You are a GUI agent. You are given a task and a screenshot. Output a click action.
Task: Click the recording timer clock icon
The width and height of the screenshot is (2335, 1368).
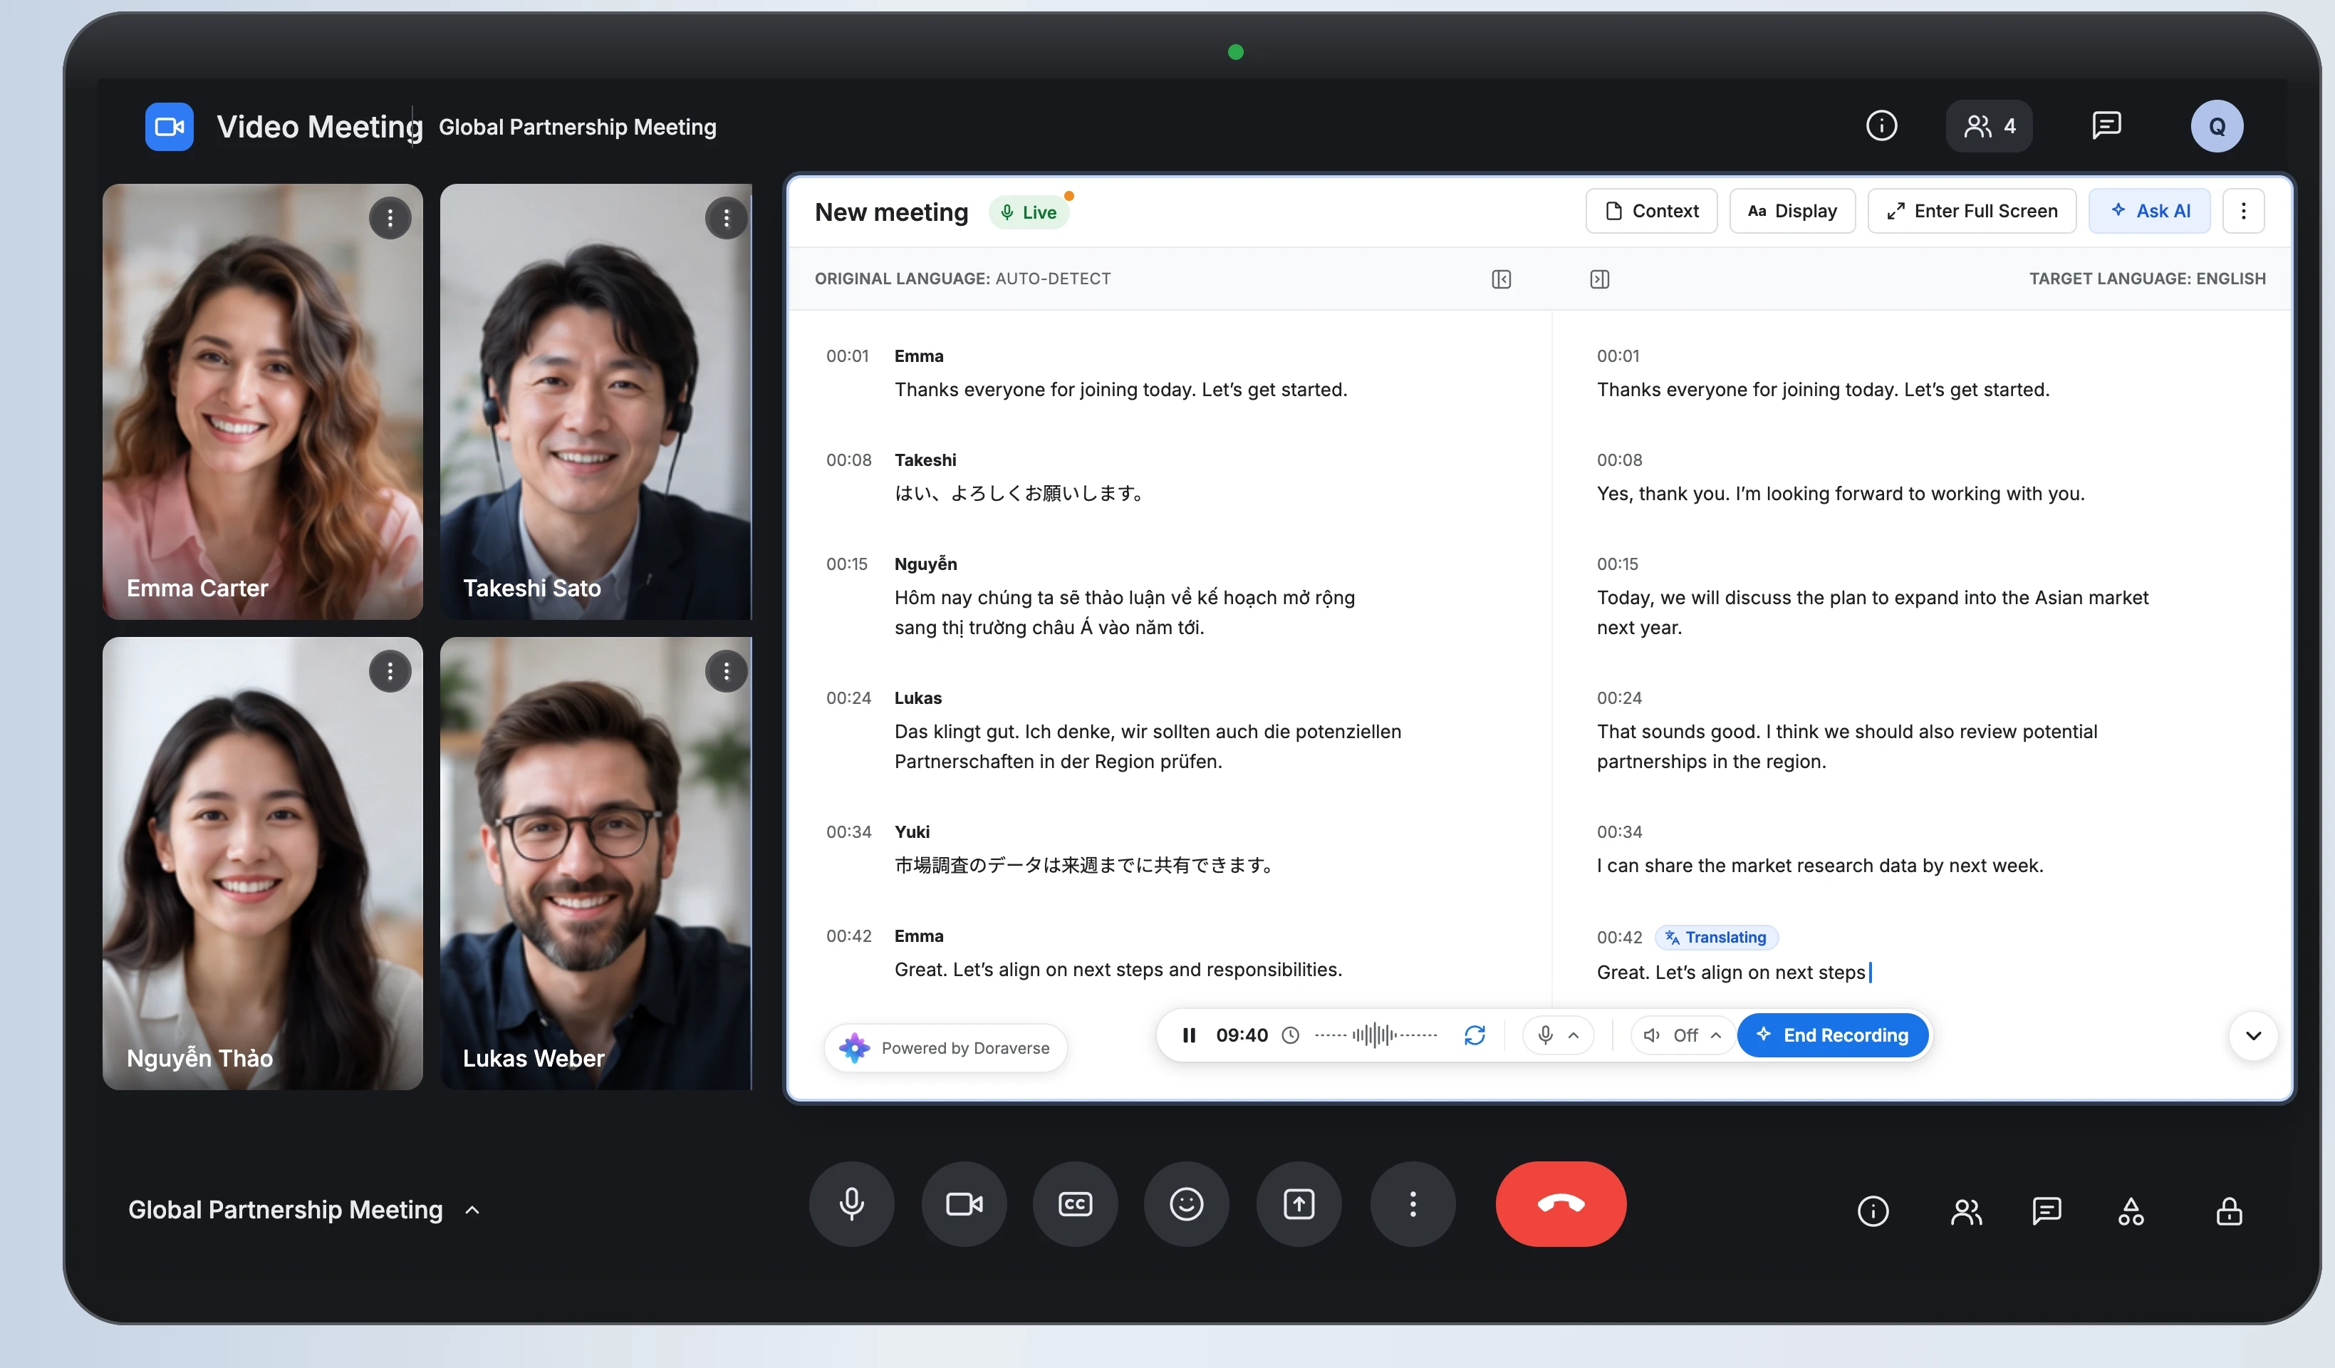1290,1035
